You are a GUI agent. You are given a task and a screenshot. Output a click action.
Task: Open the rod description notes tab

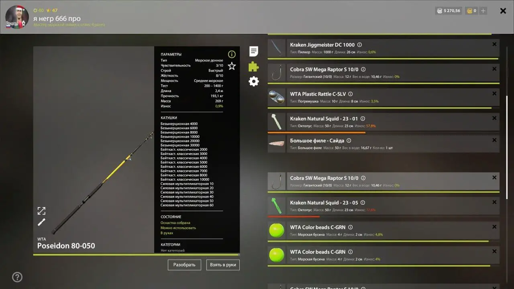(x=253, y=51)
